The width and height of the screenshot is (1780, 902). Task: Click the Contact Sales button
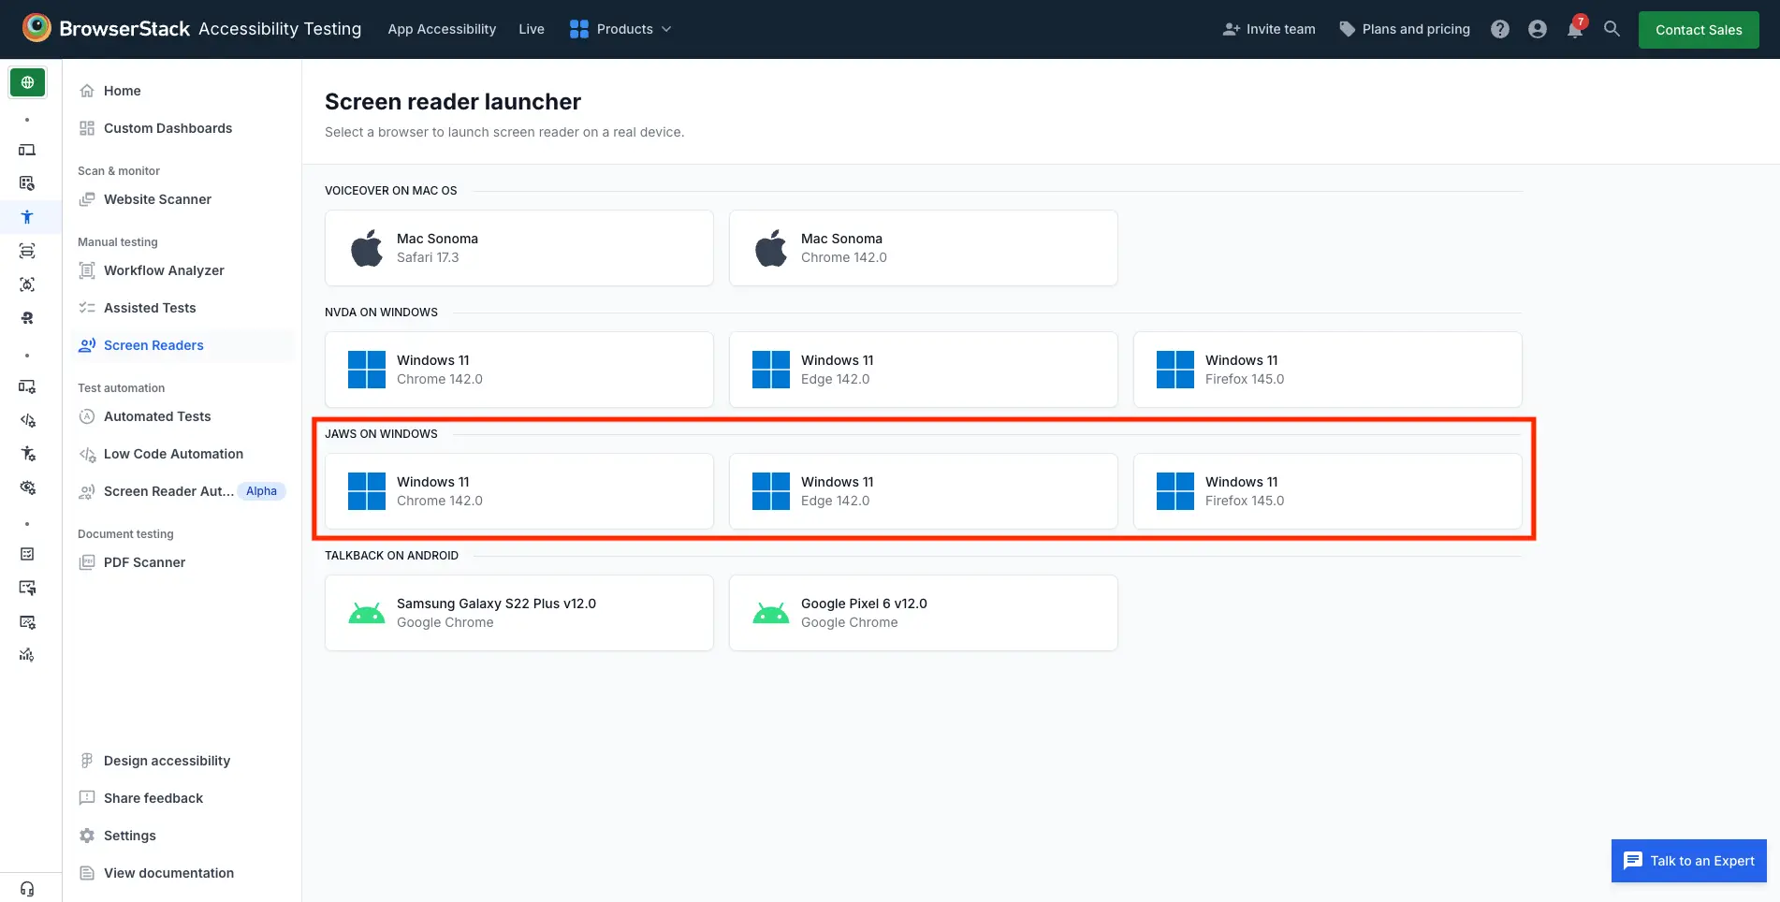click(1698, 30)
